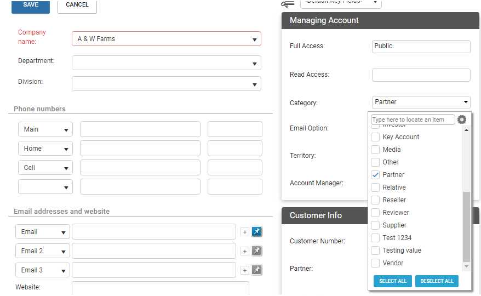Open the Email 2 type dropdown

[x=43, y=251]
